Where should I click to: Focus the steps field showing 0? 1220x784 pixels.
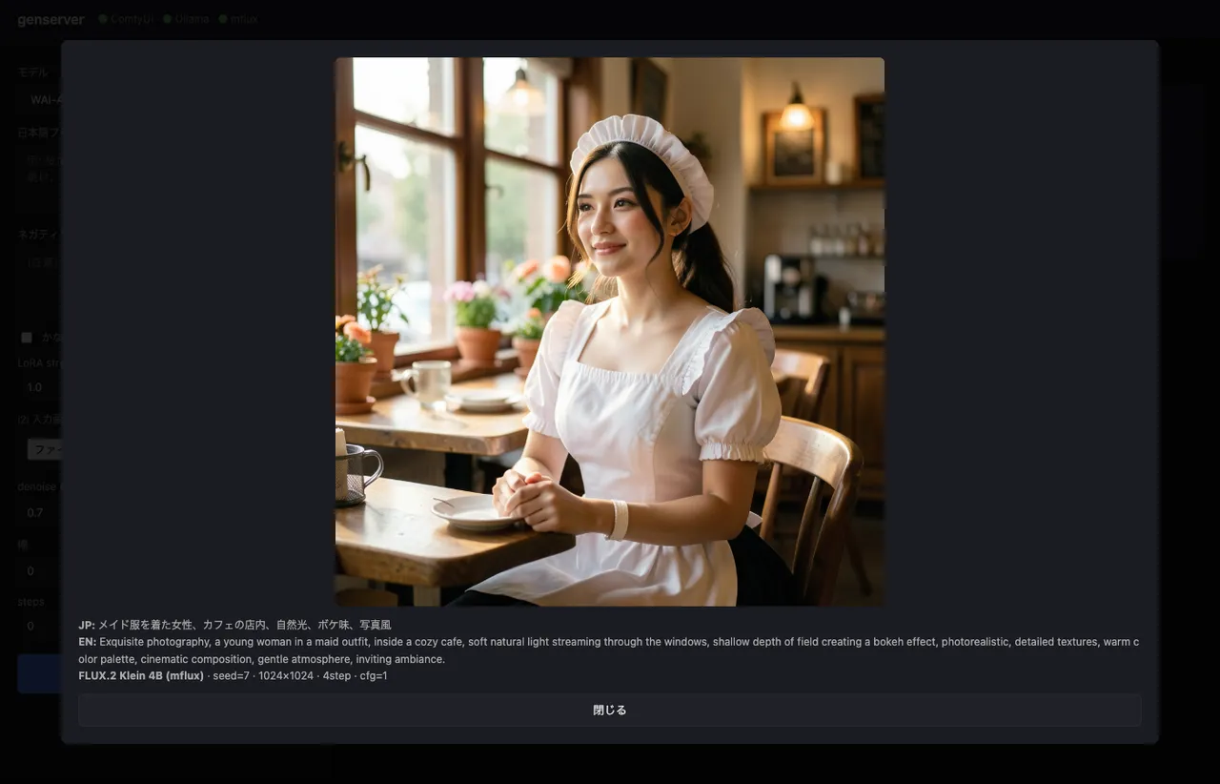[x=40, y=626]
